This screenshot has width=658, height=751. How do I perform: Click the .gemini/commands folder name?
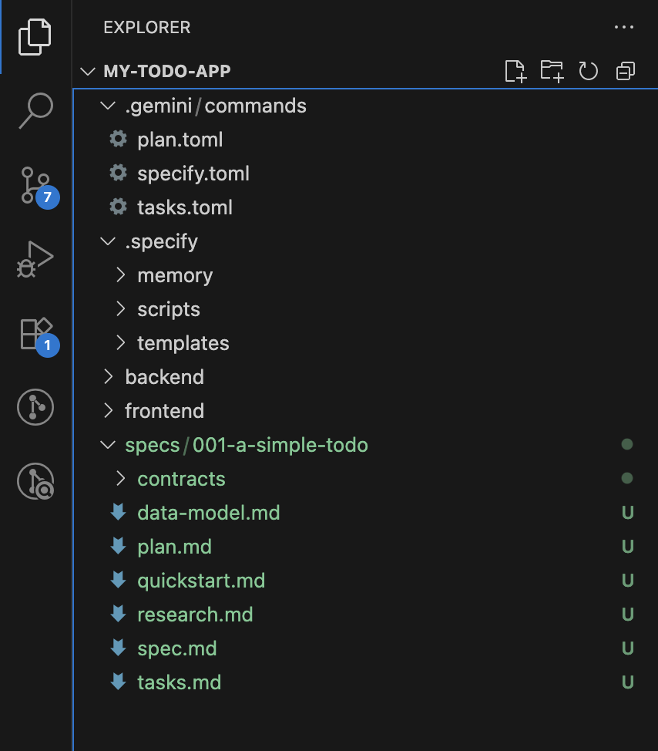(x=216, y=106)
